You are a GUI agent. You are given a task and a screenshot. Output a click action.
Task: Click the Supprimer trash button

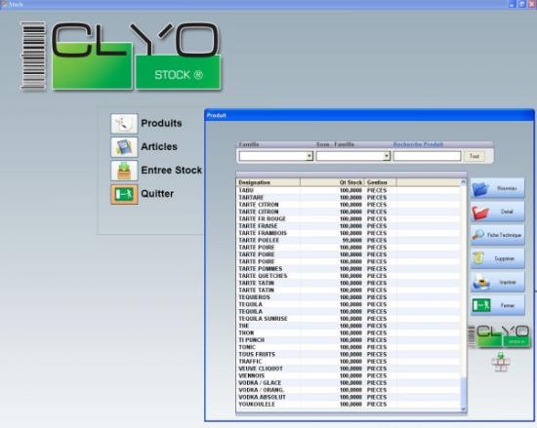coord(497,258)
